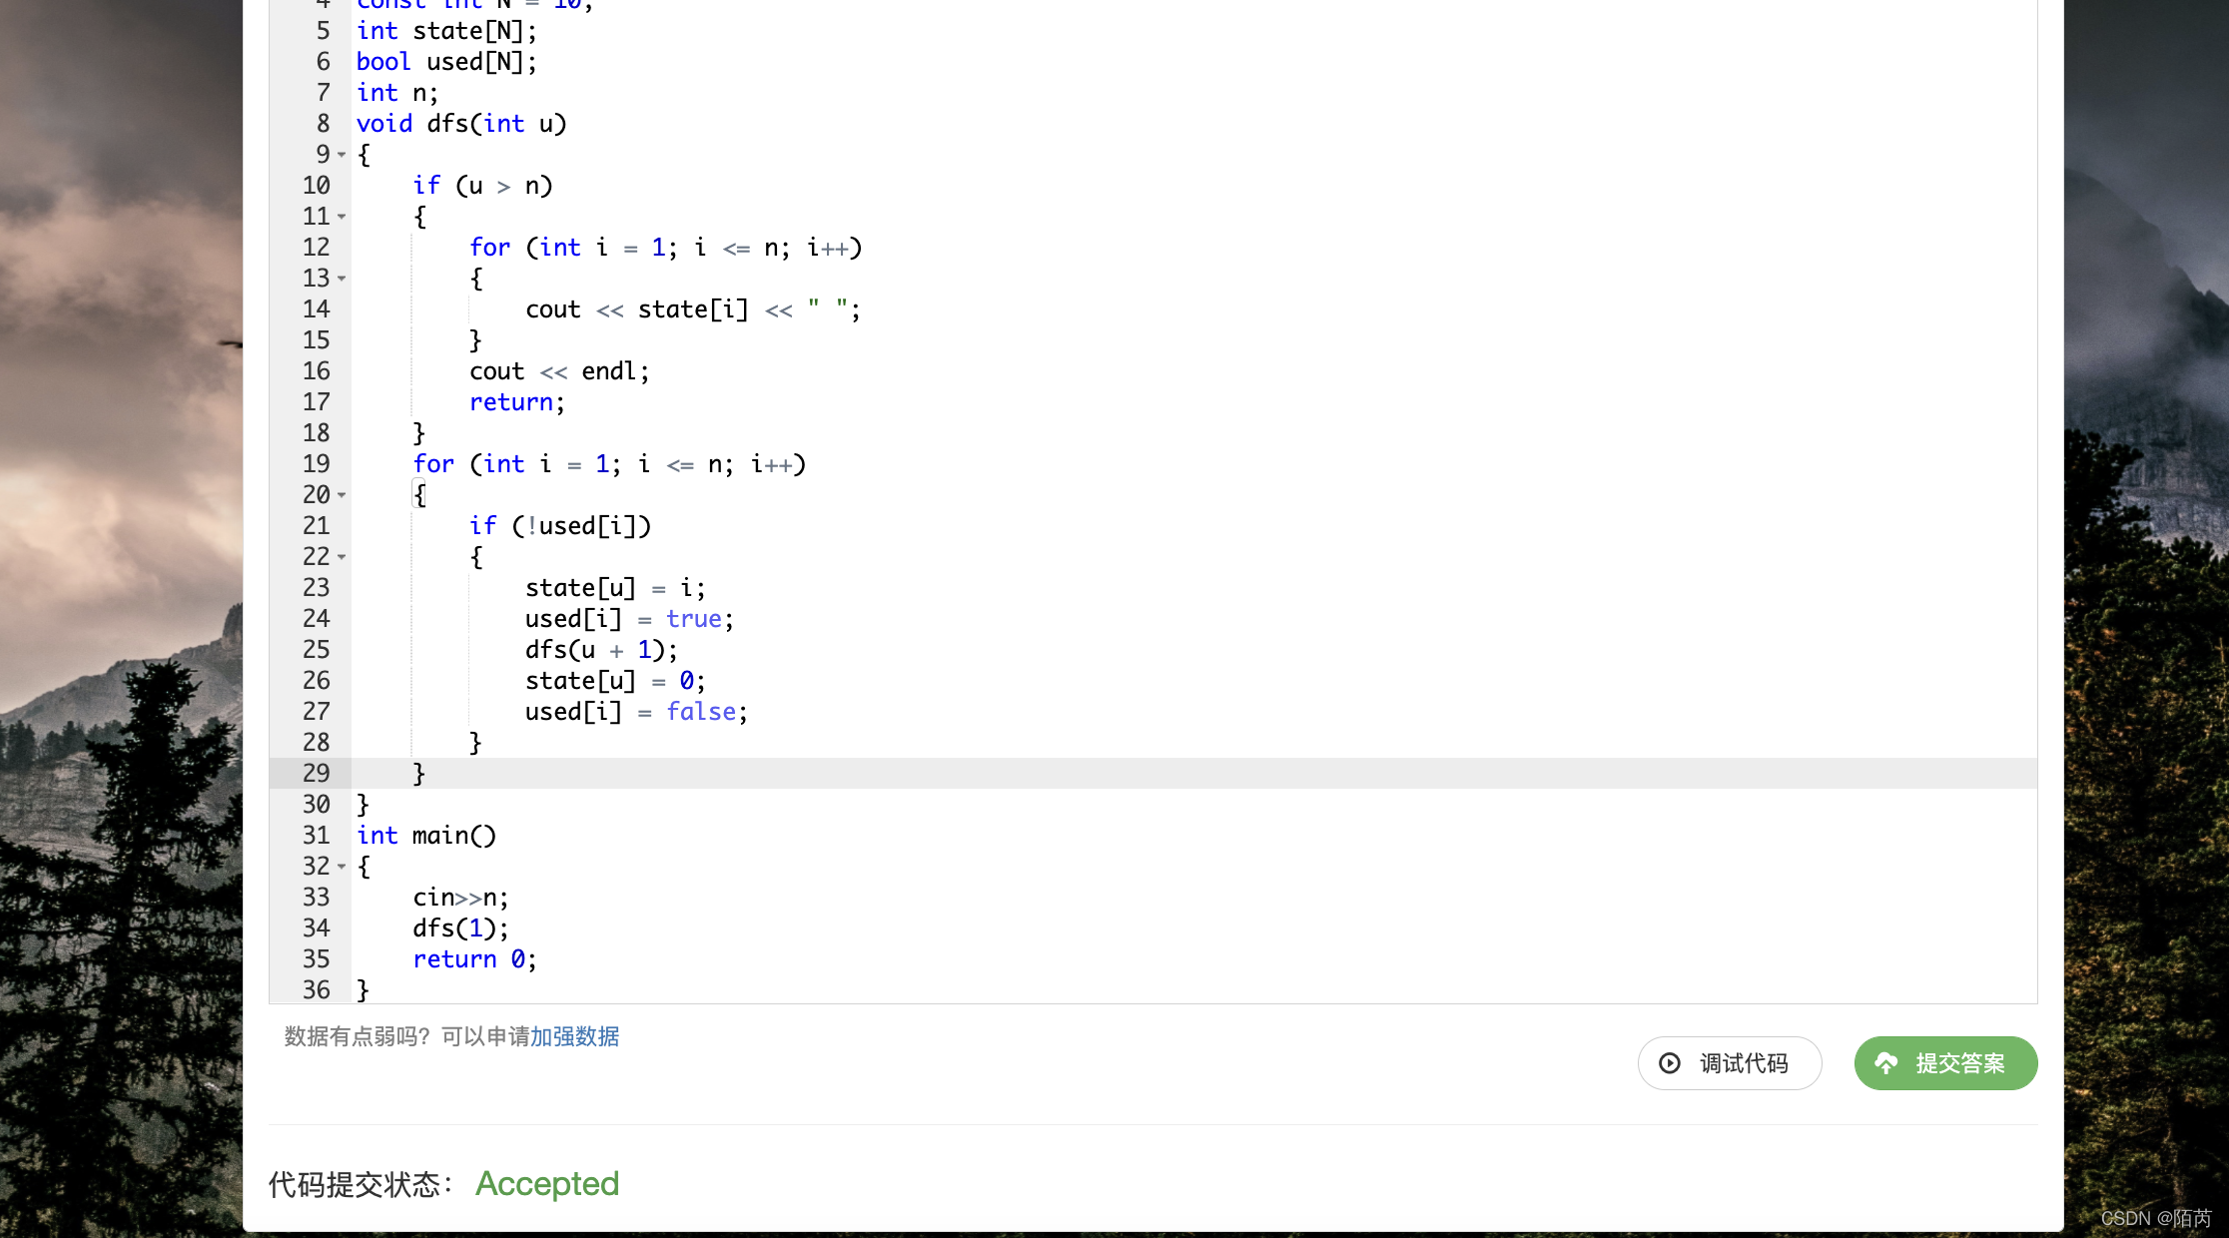Image resolution: width=2229 pixels, height=1238 pixels.
Task: Click 'state[u] = i;' code line
Action: click(615, 588)
